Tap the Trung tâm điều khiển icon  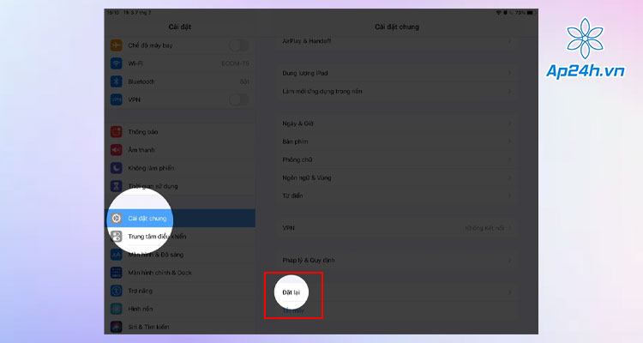(116, 237)
